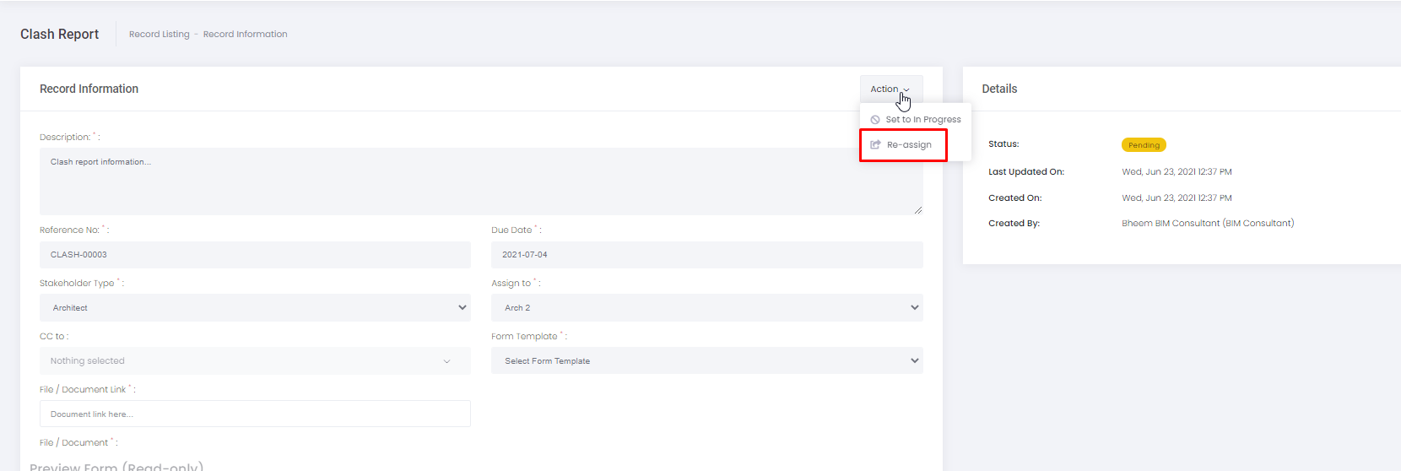Screen dimensions: 1401x471
Task: Focus the Reference No field CLASH-00003
Action: (255, 255)
